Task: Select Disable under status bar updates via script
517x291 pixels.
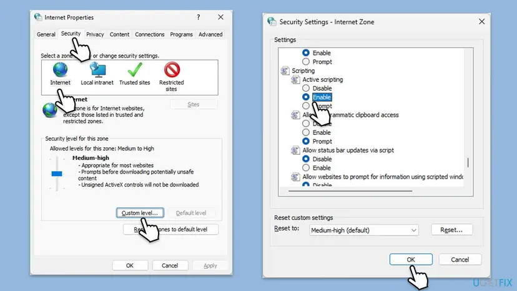Action: [x=306, y=159]
